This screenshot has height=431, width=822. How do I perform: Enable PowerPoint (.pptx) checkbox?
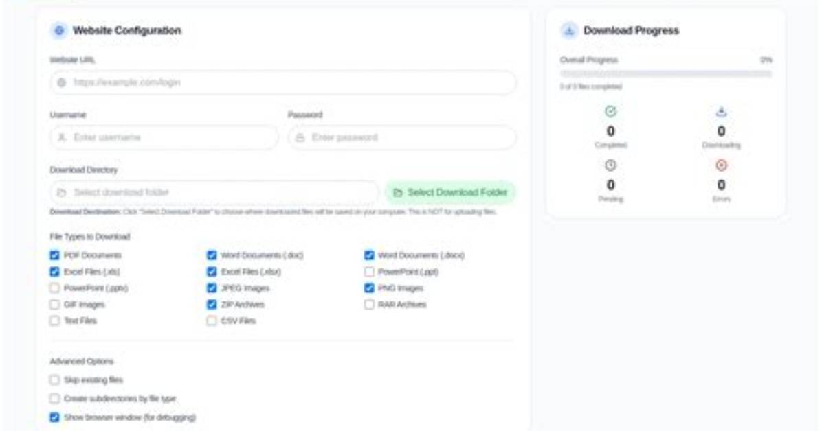pos(54,288)
